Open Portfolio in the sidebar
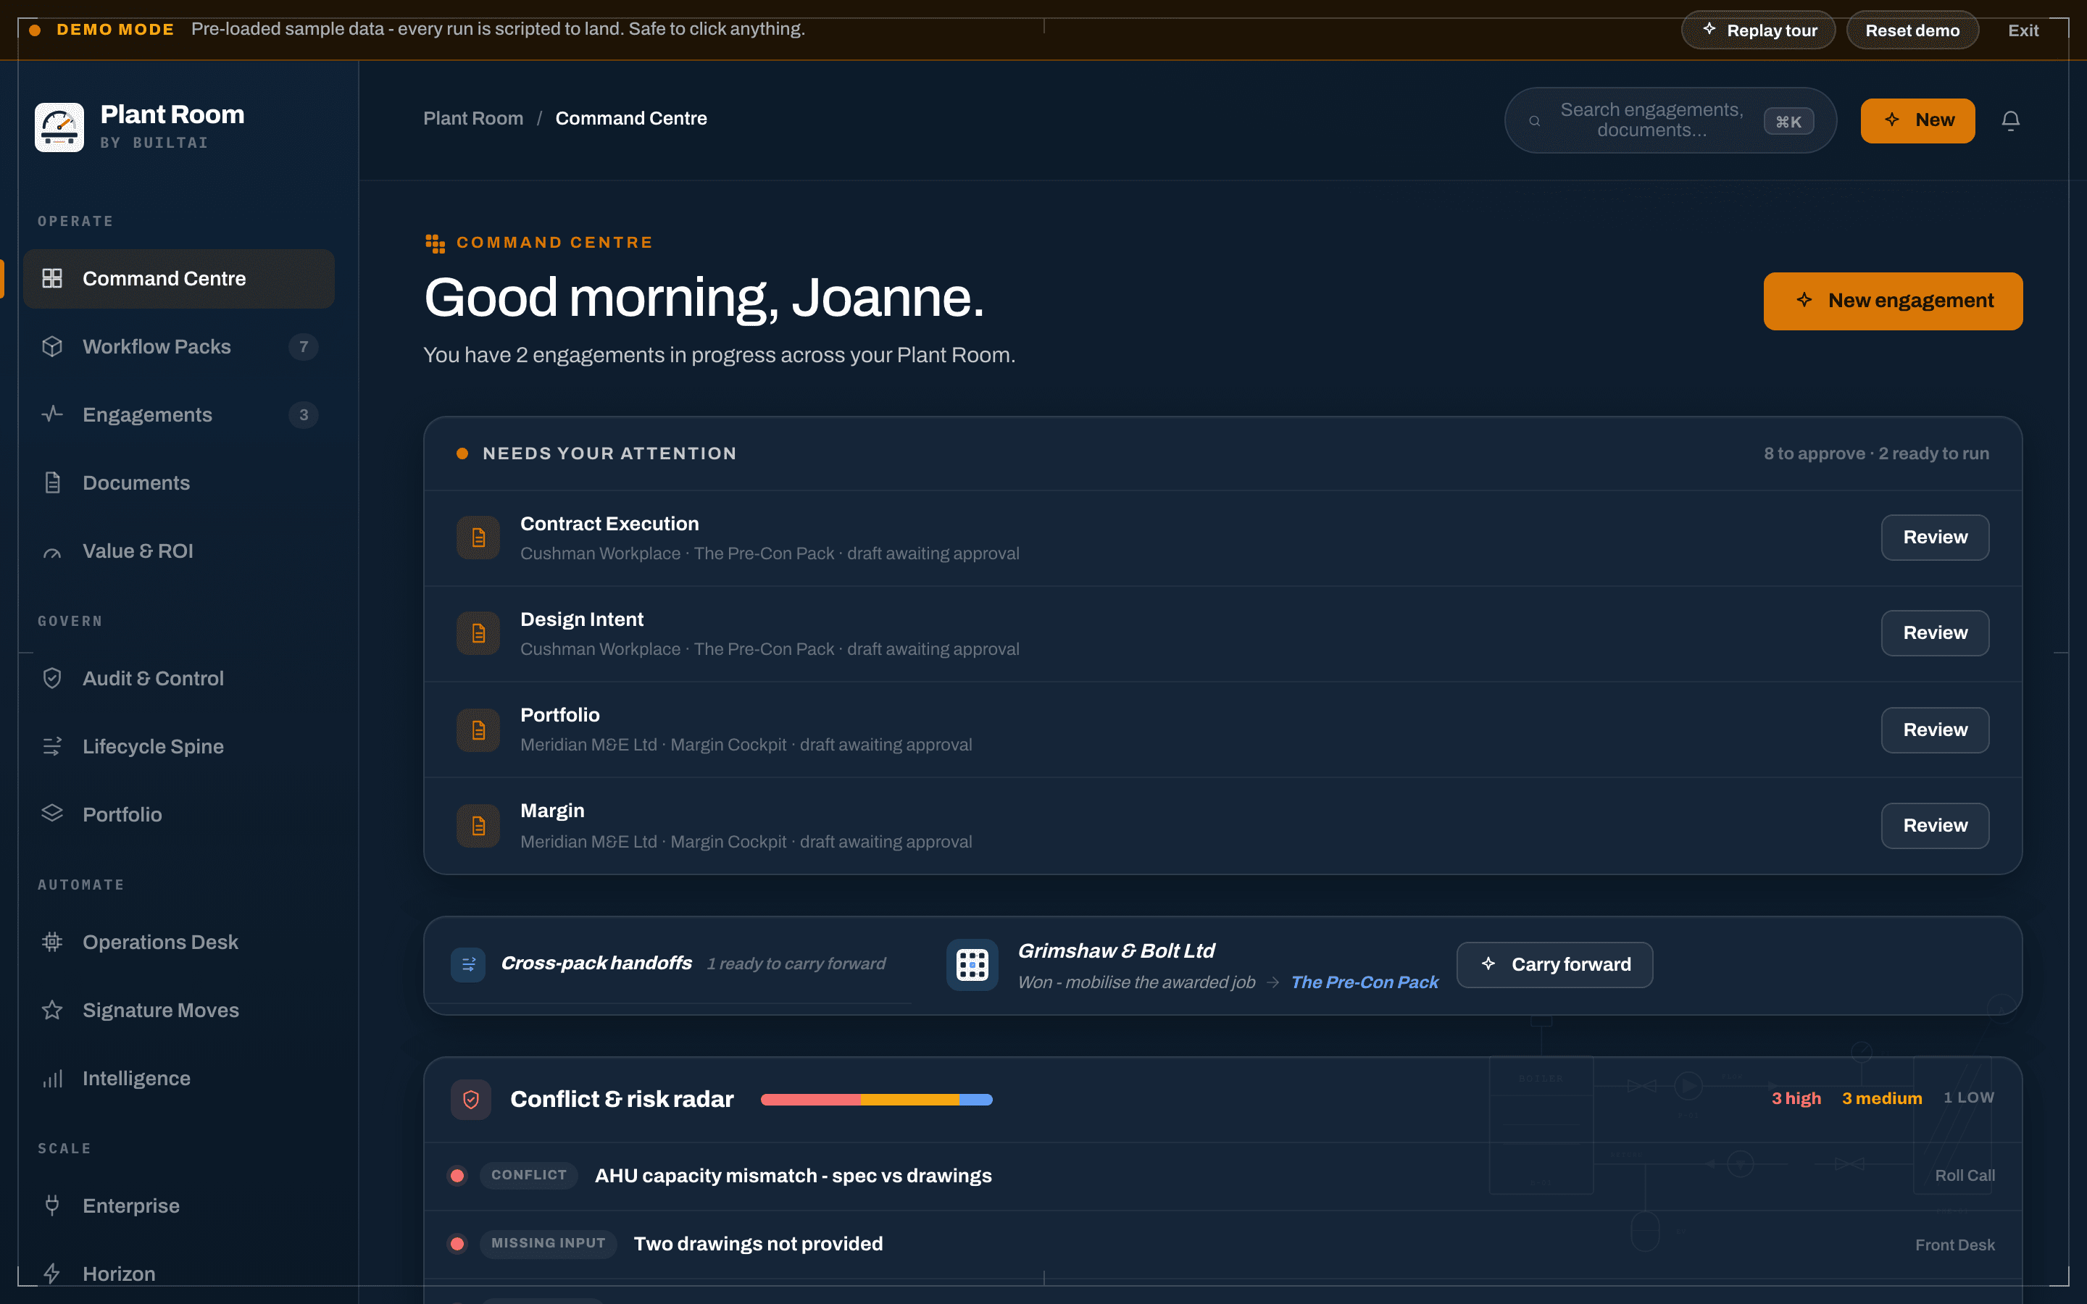This screenshot has height=1304, width=2087. coord(178,815)
